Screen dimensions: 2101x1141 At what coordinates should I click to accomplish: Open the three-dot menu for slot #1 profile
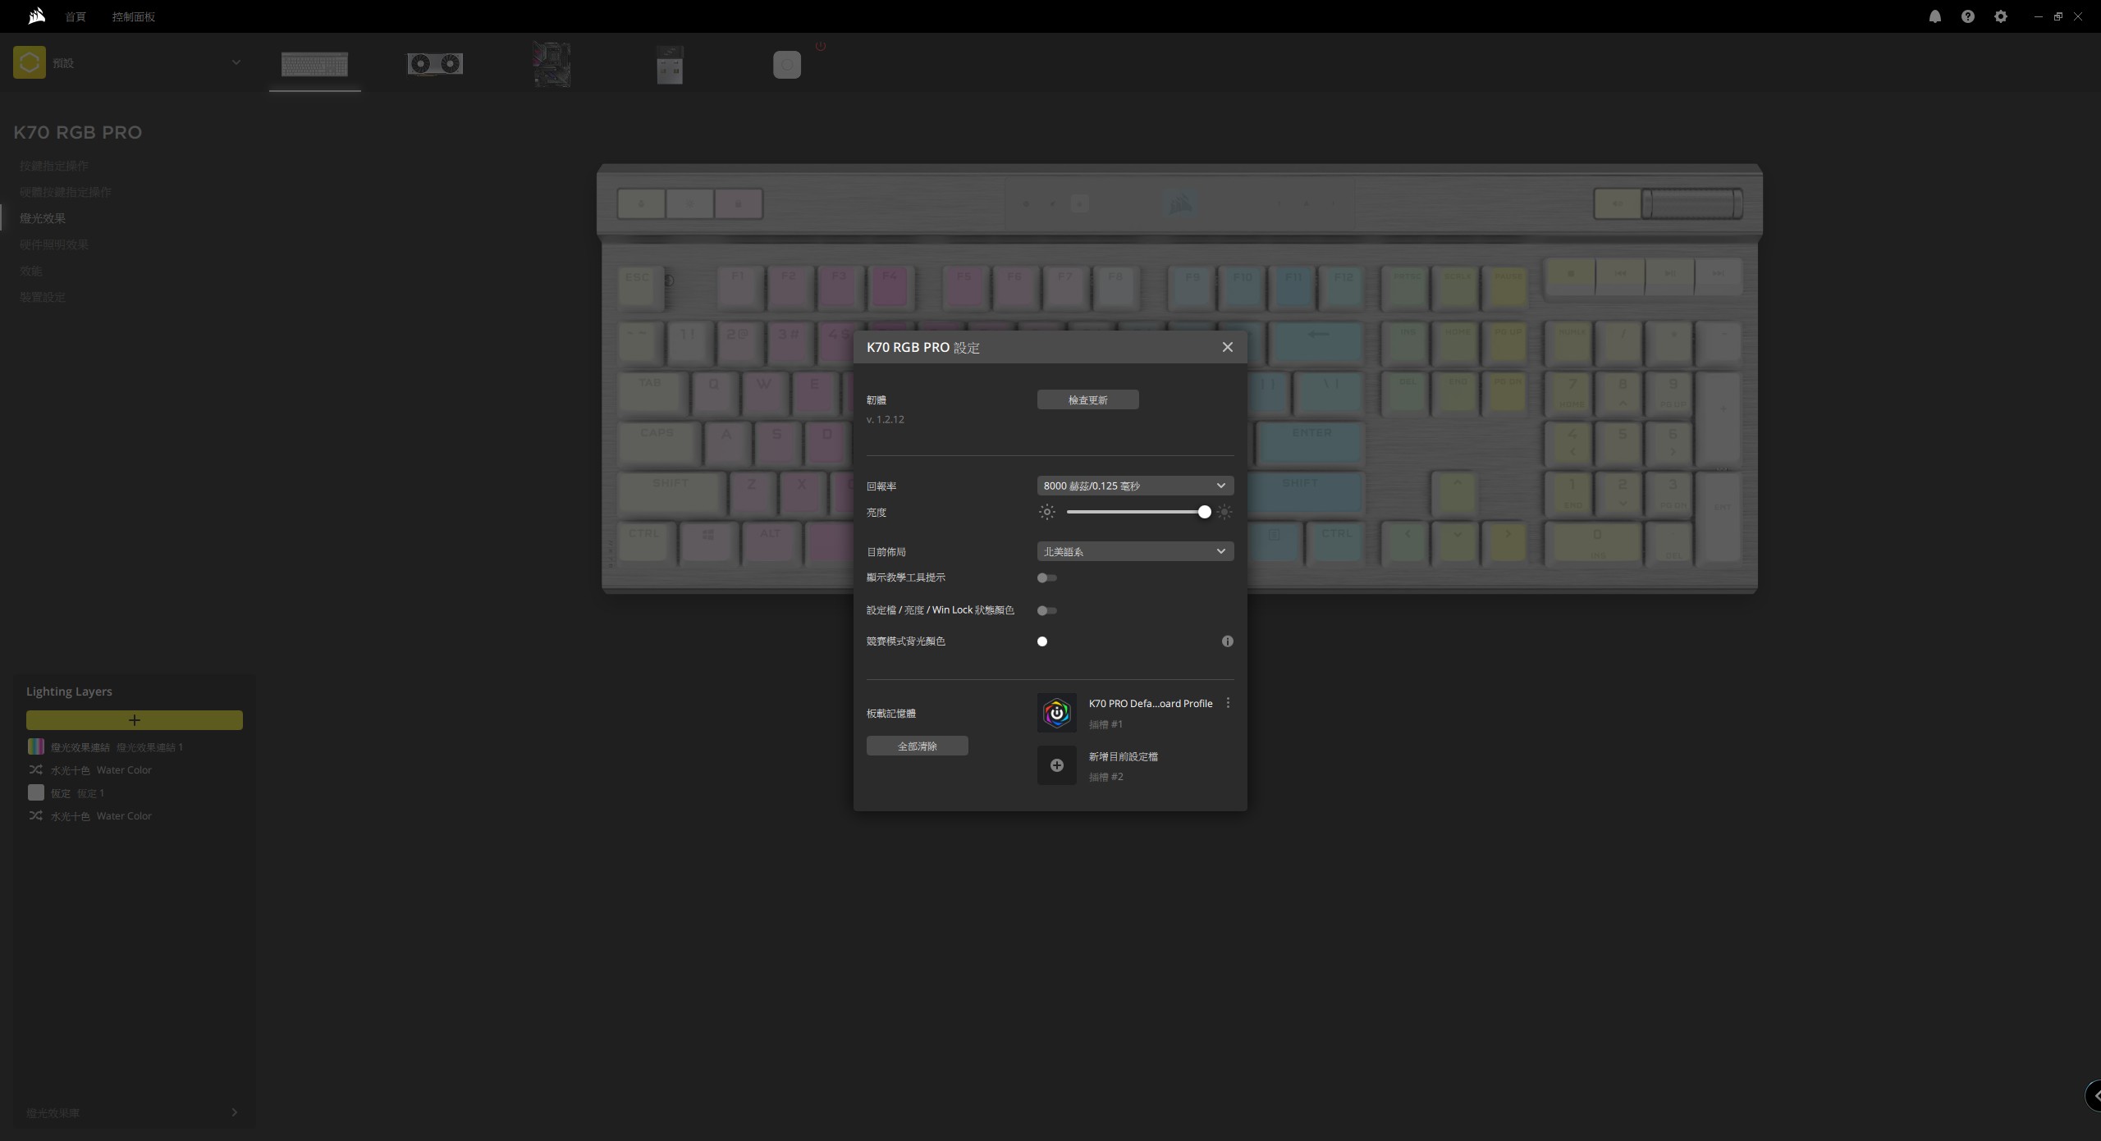click(1228, 703)
